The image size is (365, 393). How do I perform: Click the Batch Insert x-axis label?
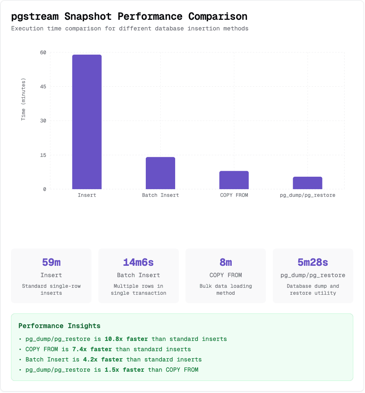point(160,195)
